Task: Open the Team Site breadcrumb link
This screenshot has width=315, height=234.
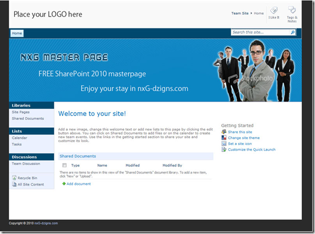Action: click(x=240, y=13)
